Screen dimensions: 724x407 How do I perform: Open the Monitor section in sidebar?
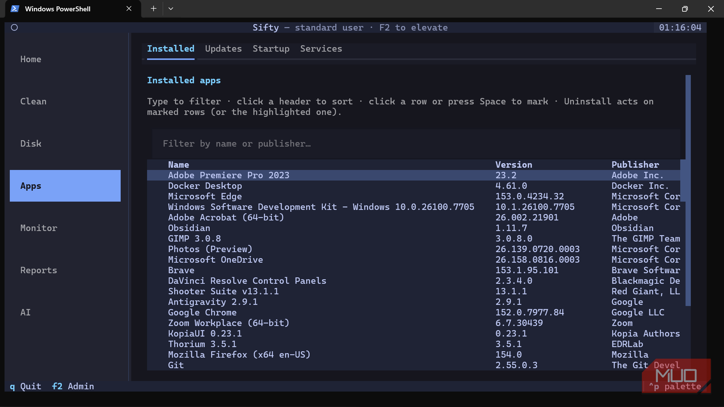(x=65, y=228)
